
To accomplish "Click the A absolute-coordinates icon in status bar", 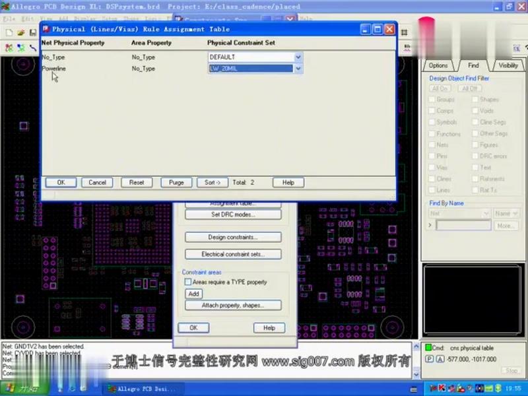I will [x=440, y=358].
